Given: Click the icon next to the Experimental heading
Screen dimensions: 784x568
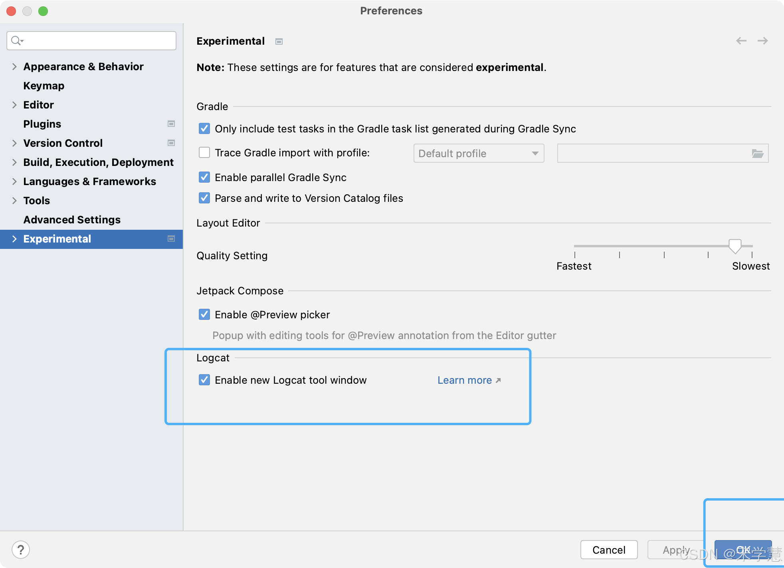Looking at the screenshot, I should point(279,41).
